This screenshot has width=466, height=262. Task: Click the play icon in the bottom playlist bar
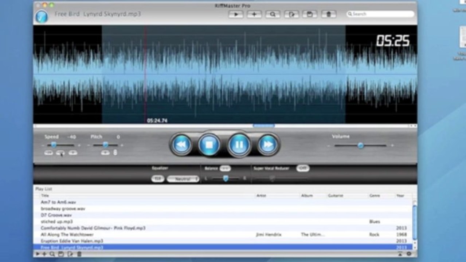pos(38,254)
